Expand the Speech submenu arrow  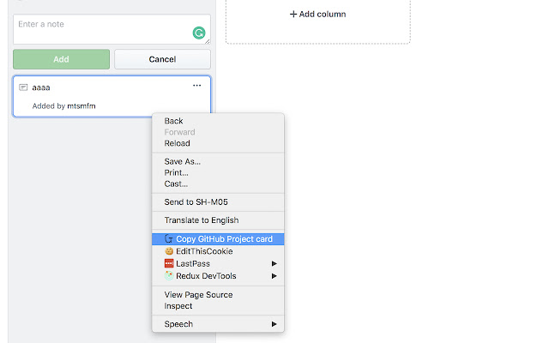tap(274, 324)
